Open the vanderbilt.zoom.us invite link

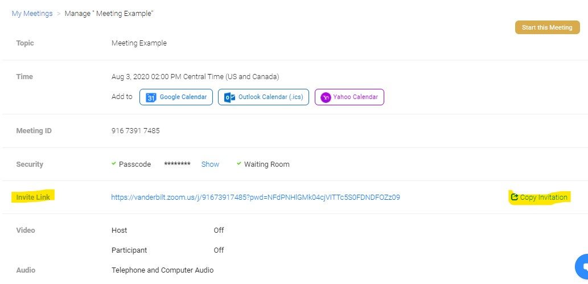point(255,197)
